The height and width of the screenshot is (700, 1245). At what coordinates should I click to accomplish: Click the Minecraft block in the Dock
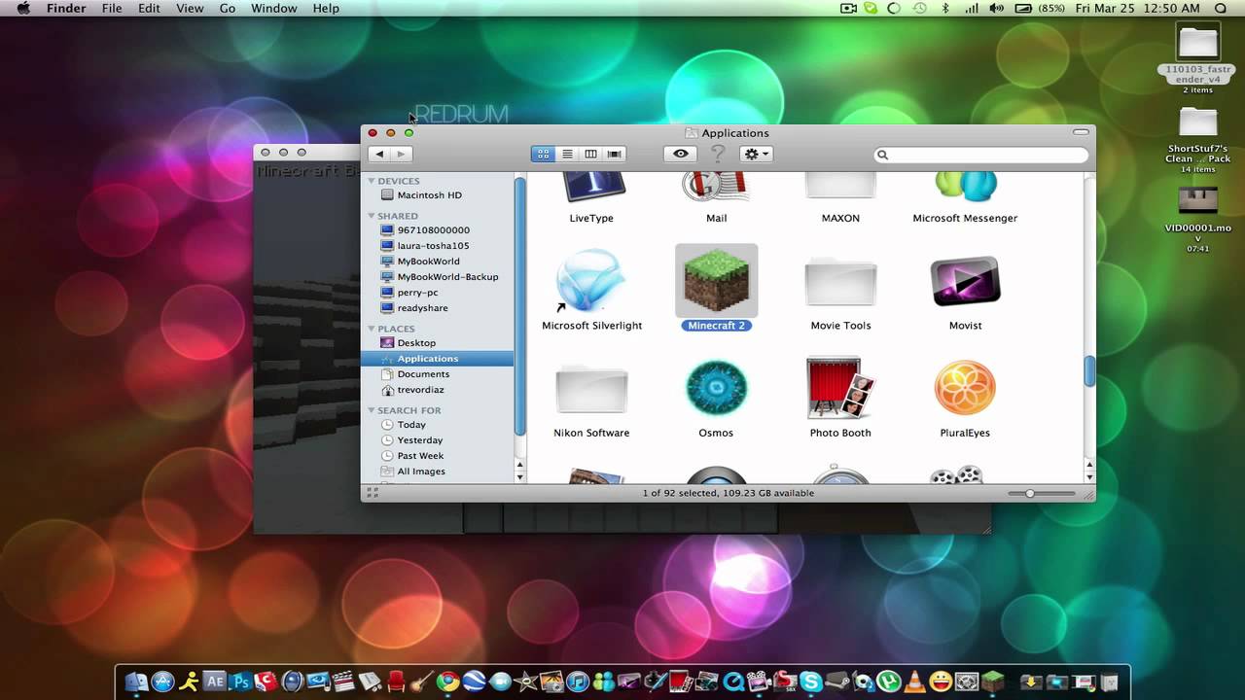992,682
